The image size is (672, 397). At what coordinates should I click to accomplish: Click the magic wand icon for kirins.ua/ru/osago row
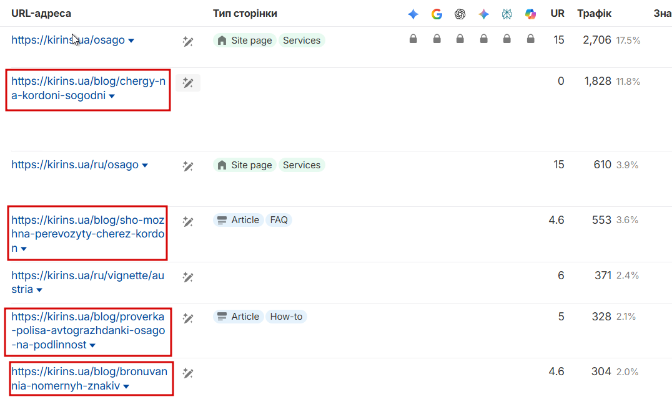tap(188, 166)
